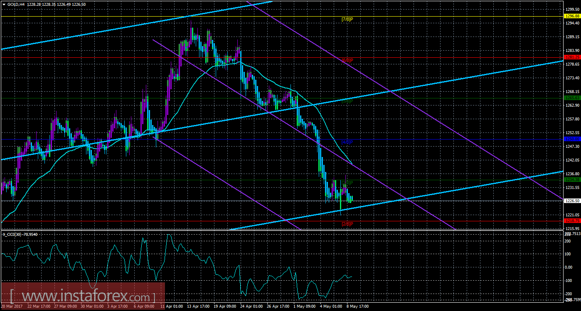Select the 1218.75 red price label
This screenshot has height=311, width=581.
572,220
